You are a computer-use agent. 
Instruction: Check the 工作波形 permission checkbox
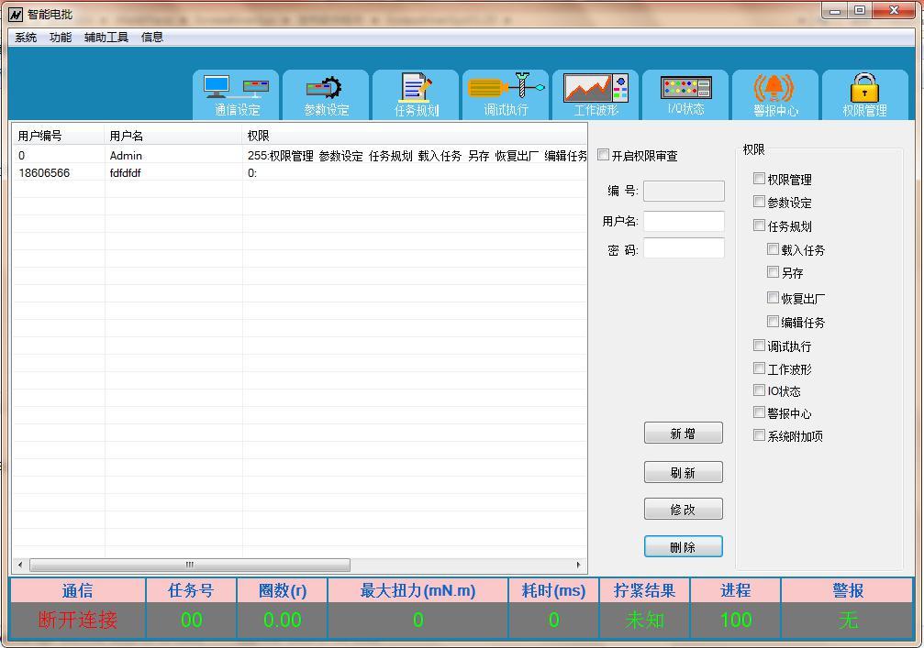(x=759, y=368)
